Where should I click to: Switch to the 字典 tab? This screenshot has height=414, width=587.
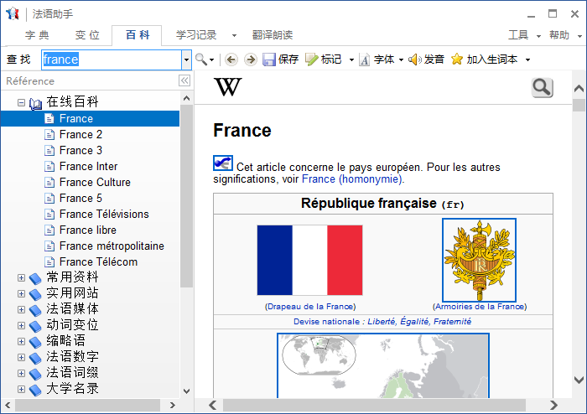tap(37, 35)
